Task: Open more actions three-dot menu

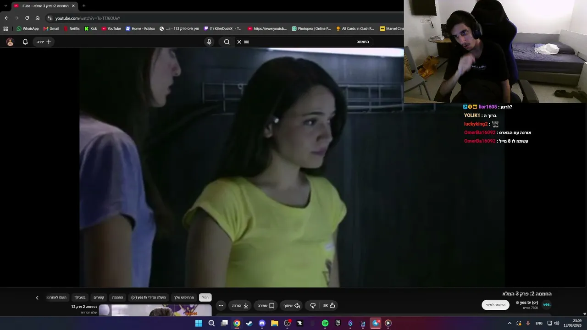Action: [221, 305]
